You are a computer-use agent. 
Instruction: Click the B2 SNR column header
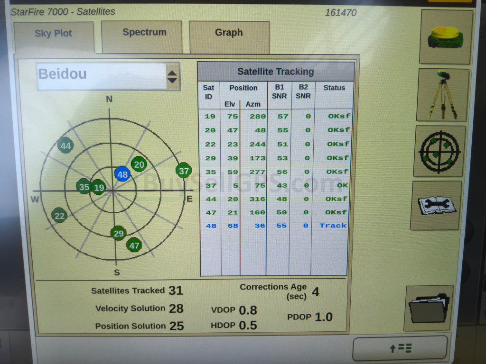[x=303, y=91]
